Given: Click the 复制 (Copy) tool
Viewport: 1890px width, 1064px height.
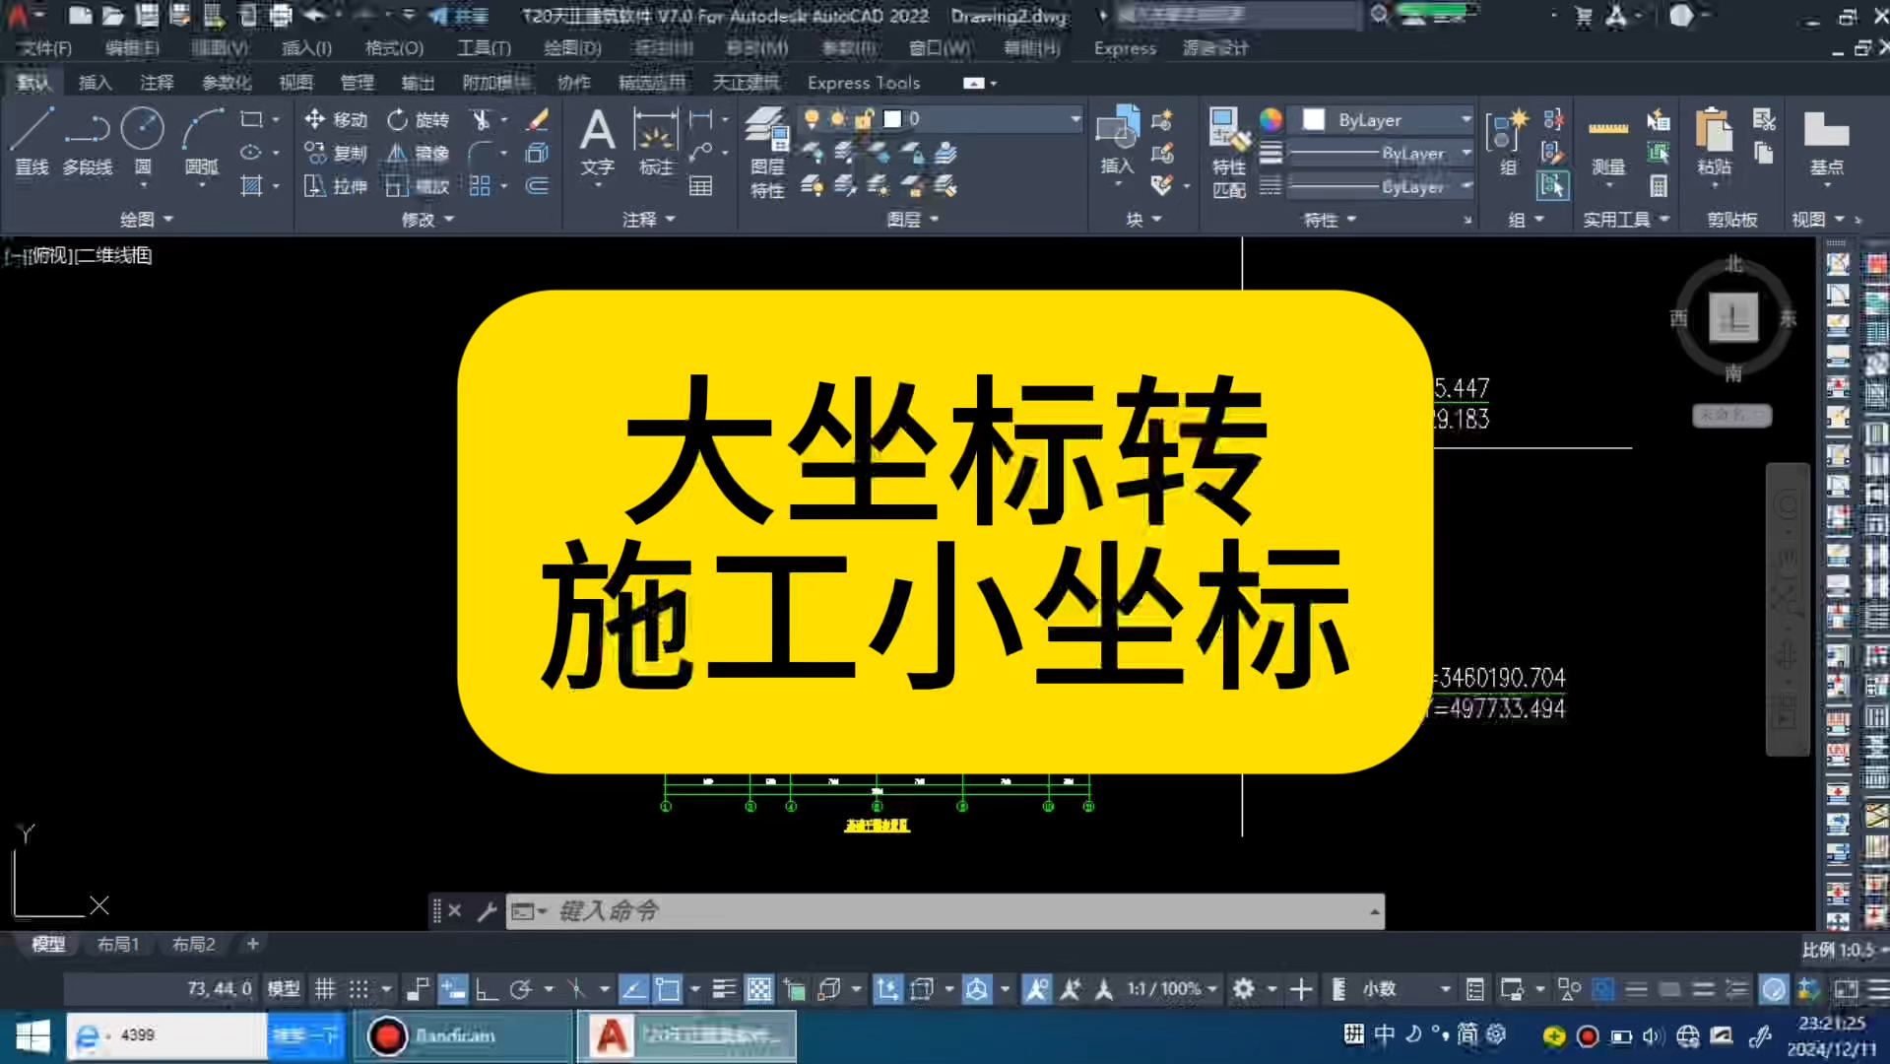Looking at the screenshot, I should coord(333,153).
